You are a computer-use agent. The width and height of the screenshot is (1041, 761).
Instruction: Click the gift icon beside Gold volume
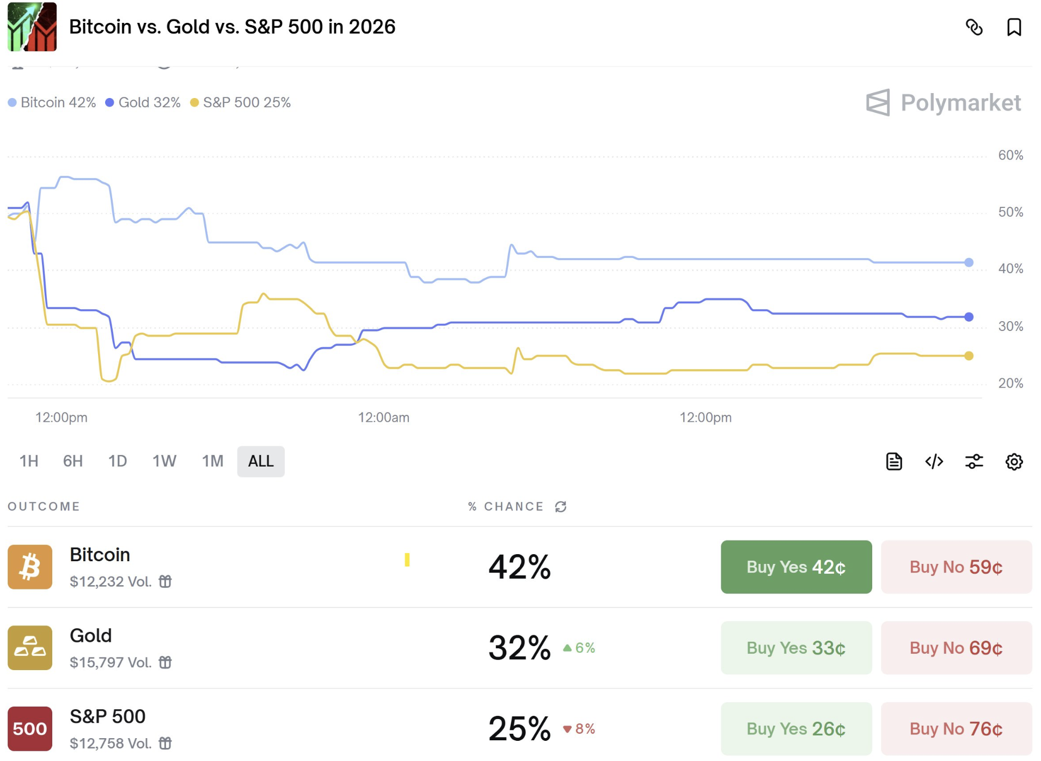[165, 662]
